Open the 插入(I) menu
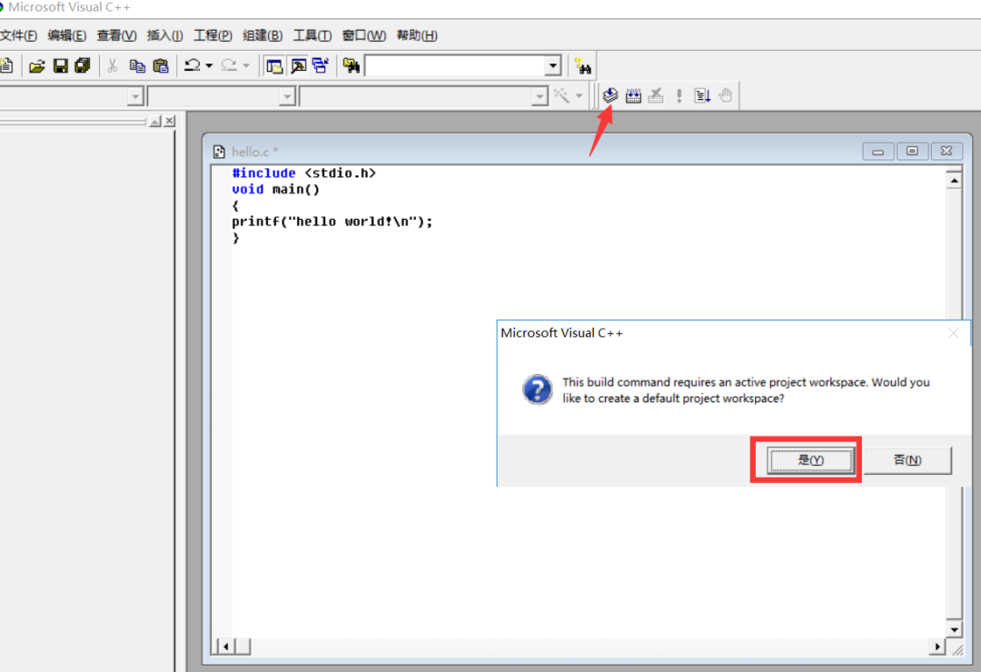This screenshot has height=672, width=981. click(x=165, y=35)
